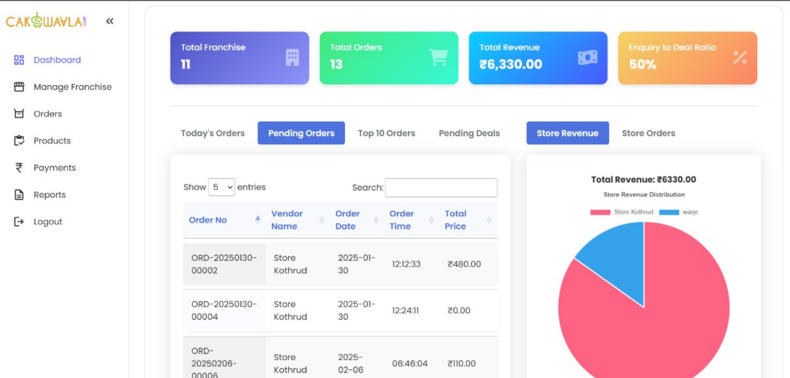The height and width of the screenshot is (378, 790).
Task: Open the Top 10 Orders tab
Action: click(x=386, y=133)
